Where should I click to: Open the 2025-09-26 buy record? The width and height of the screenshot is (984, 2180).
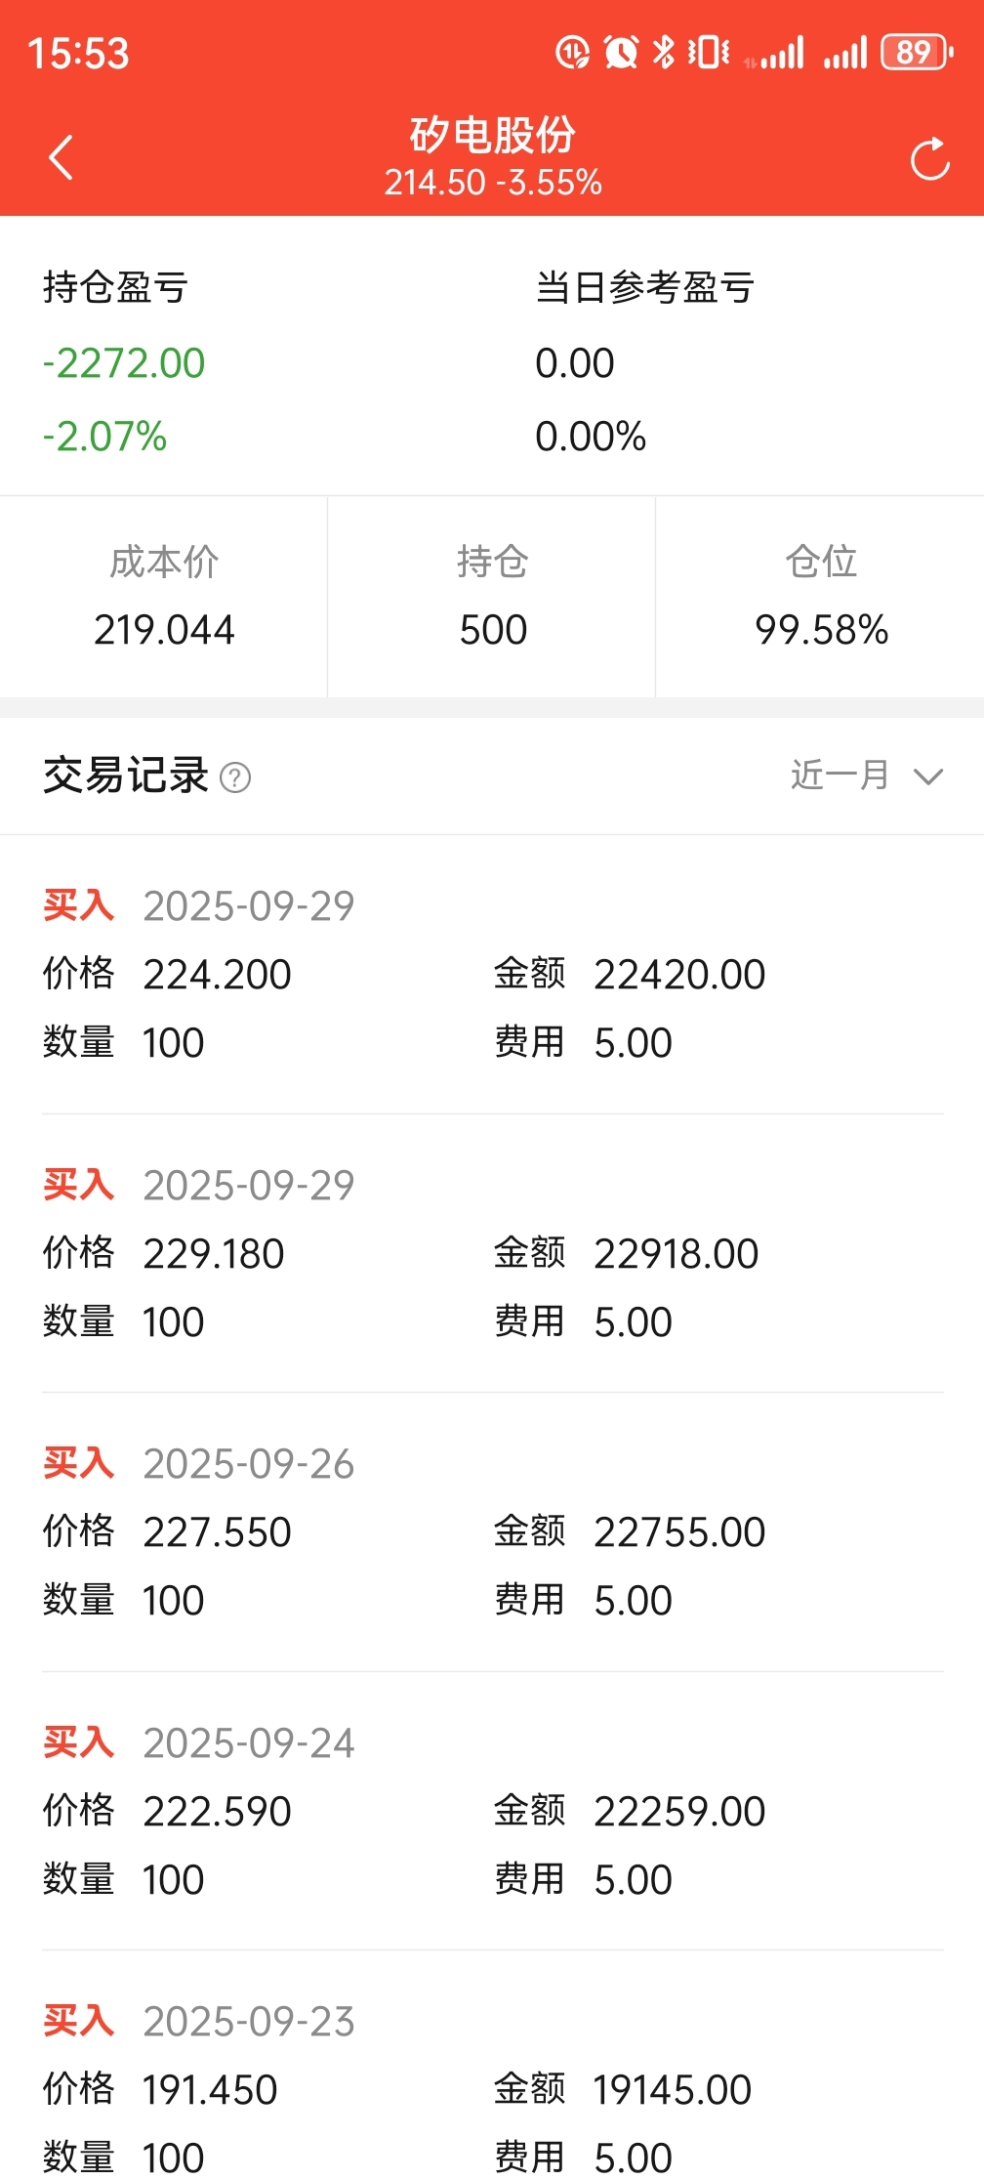pyautogui.click(x=492, y=1531)
